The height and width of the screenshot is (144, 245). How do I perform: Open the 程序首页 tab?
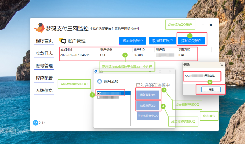coord(44,41)
